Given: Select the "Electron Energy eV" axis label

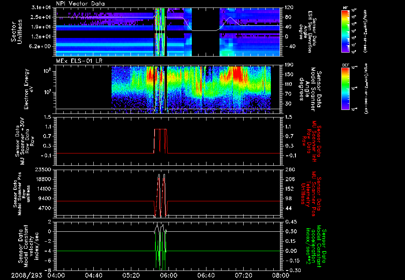Looking at the screenshot, I should click(28, 89).
